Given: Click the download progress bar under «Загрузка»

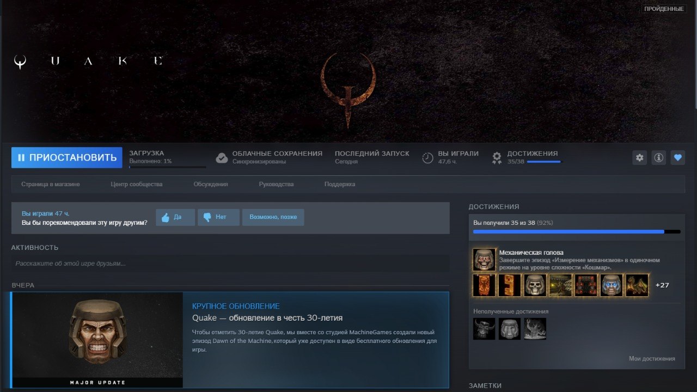Looking at the screenshot, I should pyautogui.click(x=168, y=167).
